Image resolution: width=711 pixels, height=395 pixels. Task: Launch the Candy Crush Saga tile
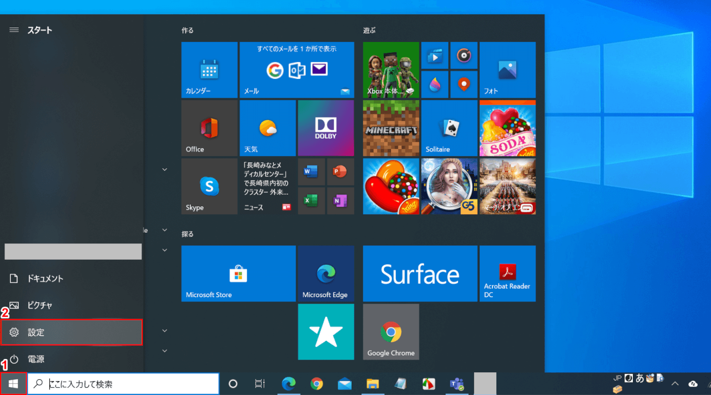click(391, 186)
